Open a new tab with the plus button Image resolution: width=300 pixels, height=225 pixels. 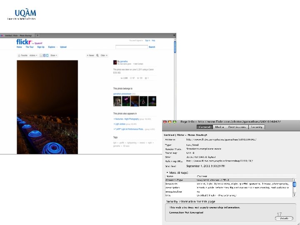tap(37, 35)
